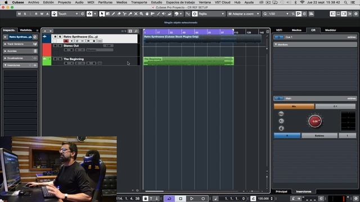Viewport: 360px width, 202px height.
Task: Open the Setup Window Layout icon
Action: [x=349, y=13]
